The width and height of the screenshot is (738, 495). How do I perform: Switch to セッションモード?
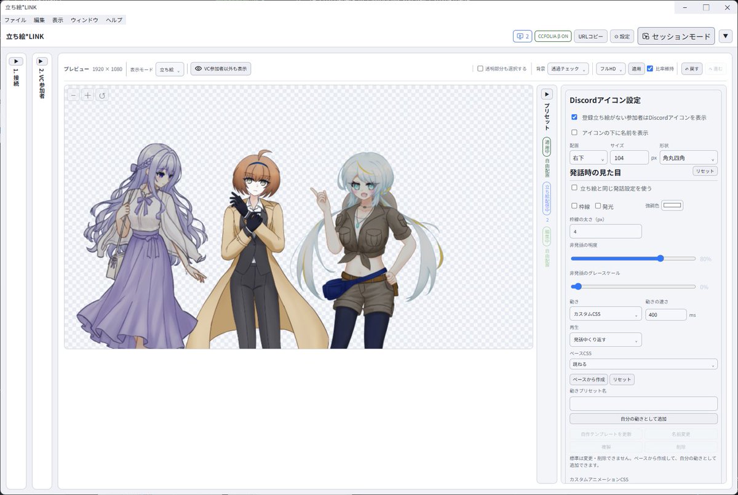tap(676, 36)
